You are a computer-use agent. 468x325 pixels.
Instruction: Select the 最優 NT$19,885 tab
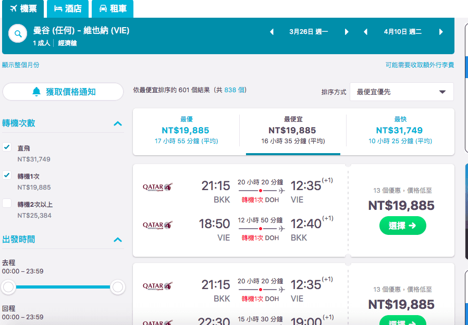pos(186,131)
